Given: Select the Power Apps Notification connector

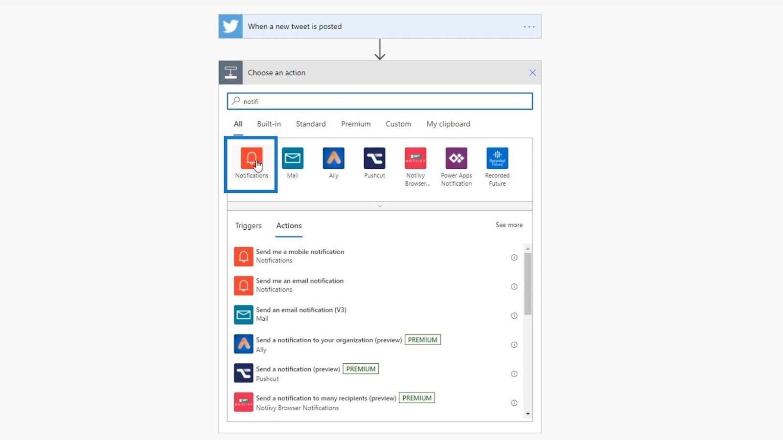Looking at the screenshot, I should coord(457,158).
